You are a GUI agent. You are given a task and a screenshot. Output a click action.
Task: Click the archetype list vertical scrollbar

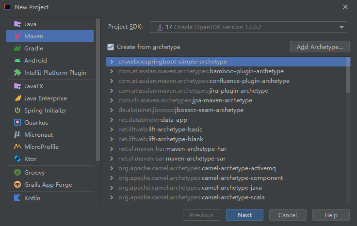pyautogui.click(x=348, y=75)
